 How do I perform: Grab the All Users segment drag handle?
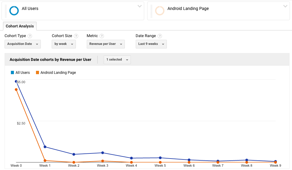(x=5, y=11)
